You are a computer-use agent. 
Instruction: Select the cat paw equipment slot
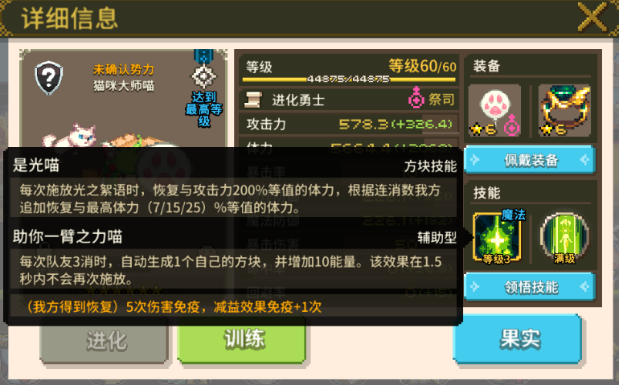494,111
